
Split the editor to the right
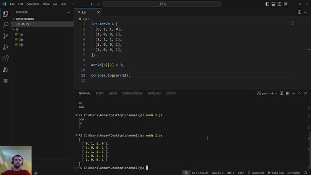(299, 12)
